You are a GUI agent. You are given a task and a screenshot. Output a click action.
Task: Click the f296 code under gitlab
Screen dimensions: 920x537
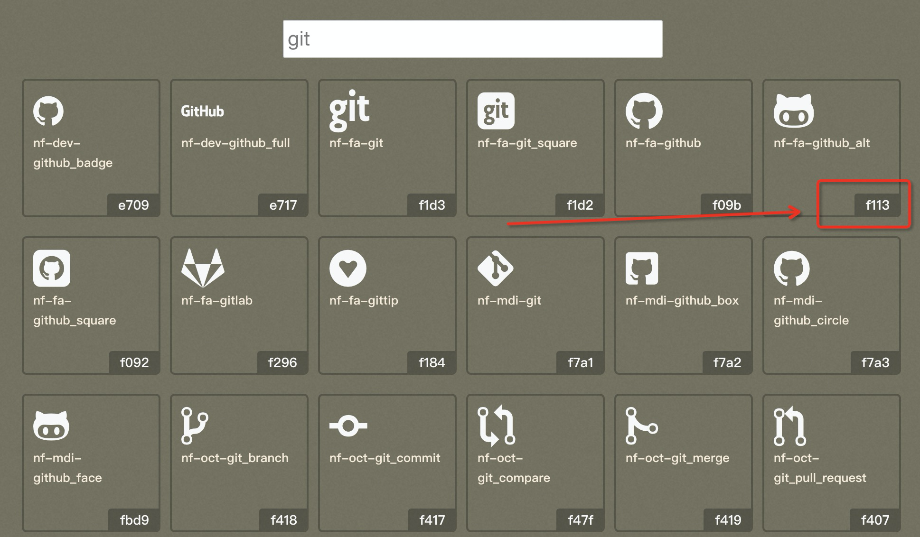tap(282, 362)
